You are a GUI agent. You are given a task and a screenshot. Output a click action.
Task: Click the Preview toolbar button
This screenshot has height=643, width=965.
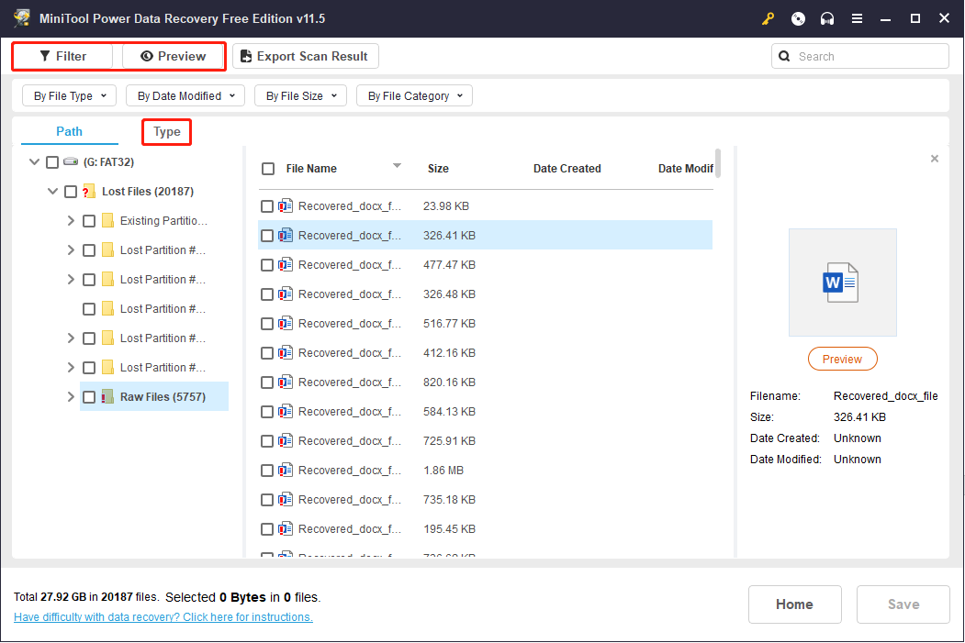pos(173,57)
